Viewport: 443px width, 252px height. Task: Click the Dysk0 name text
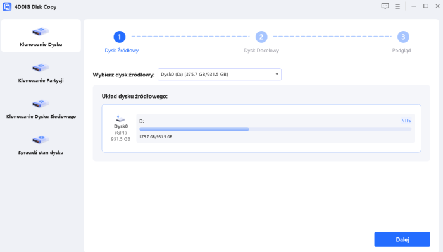click(x=121, y=126)
